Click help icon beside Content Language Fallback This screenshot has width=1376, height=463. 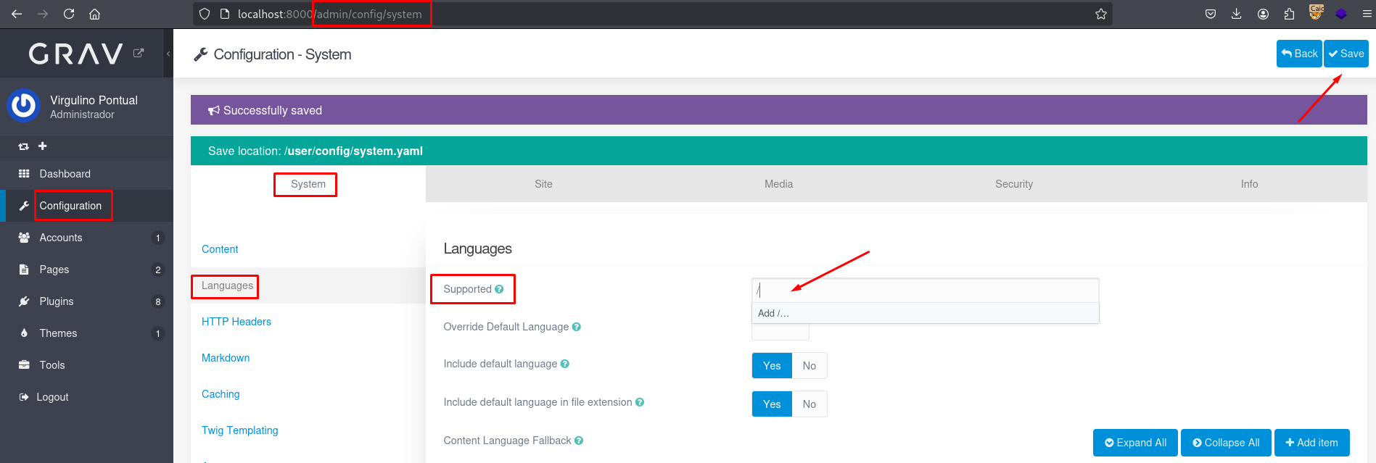point(579,441)
